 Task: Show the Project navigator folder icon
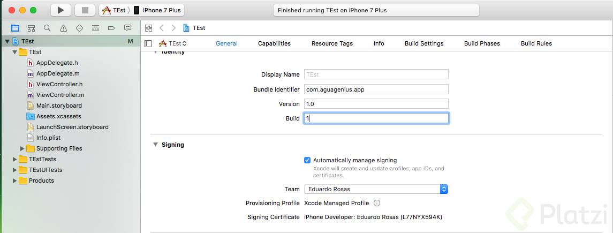[x=15, y=28]
